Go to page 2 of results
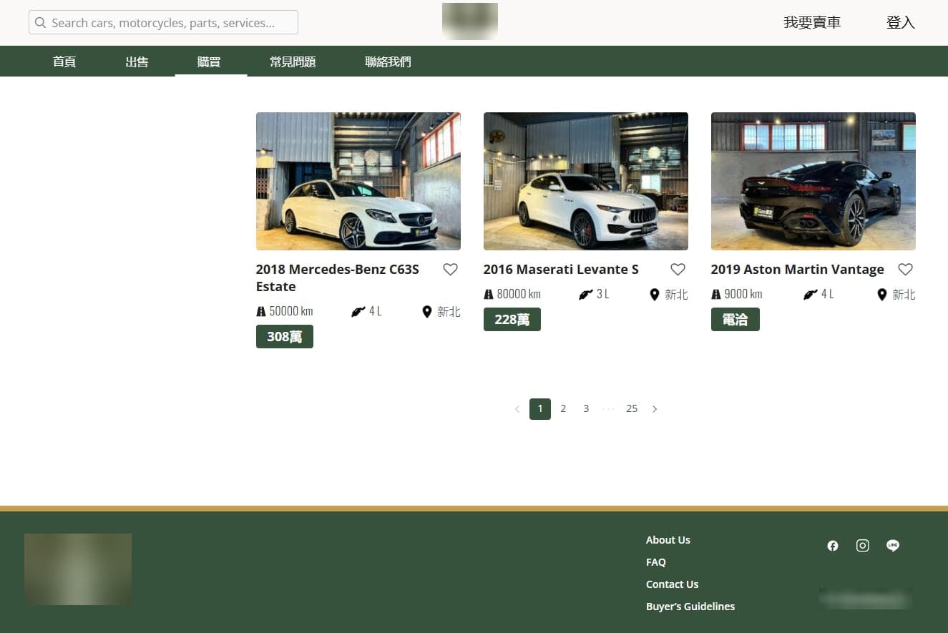948x633 pixels. 563,409
